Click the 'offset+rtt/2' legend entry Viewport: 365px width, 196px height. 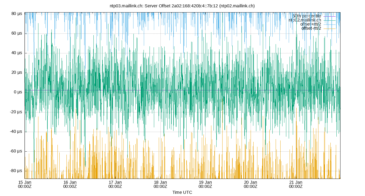tap(311, 24)
